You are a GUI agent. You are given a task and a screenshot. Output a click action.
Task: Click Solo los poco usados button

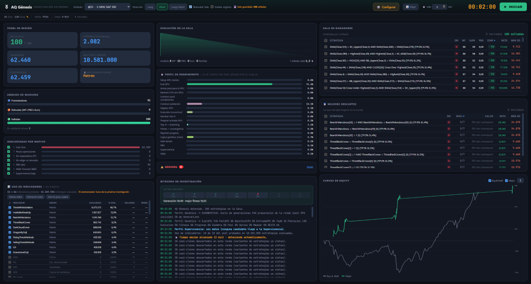pyautogui.click(x=58, y=197)
